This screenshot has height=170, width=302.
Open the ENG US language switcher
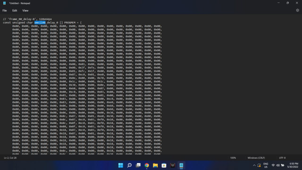coord(265,165)
